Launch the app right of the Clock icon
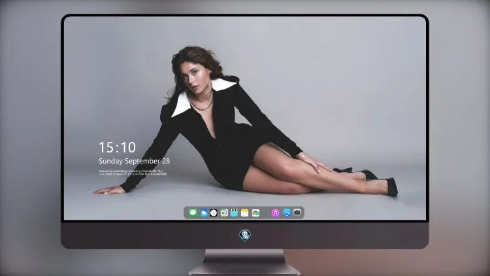The height and width of the screenshot is (276, 490). (223, 213)
